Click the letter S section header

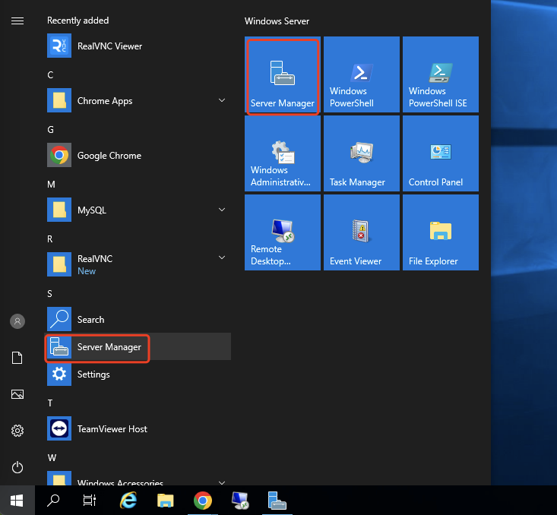pyautogui.click(x=49, y=294)
